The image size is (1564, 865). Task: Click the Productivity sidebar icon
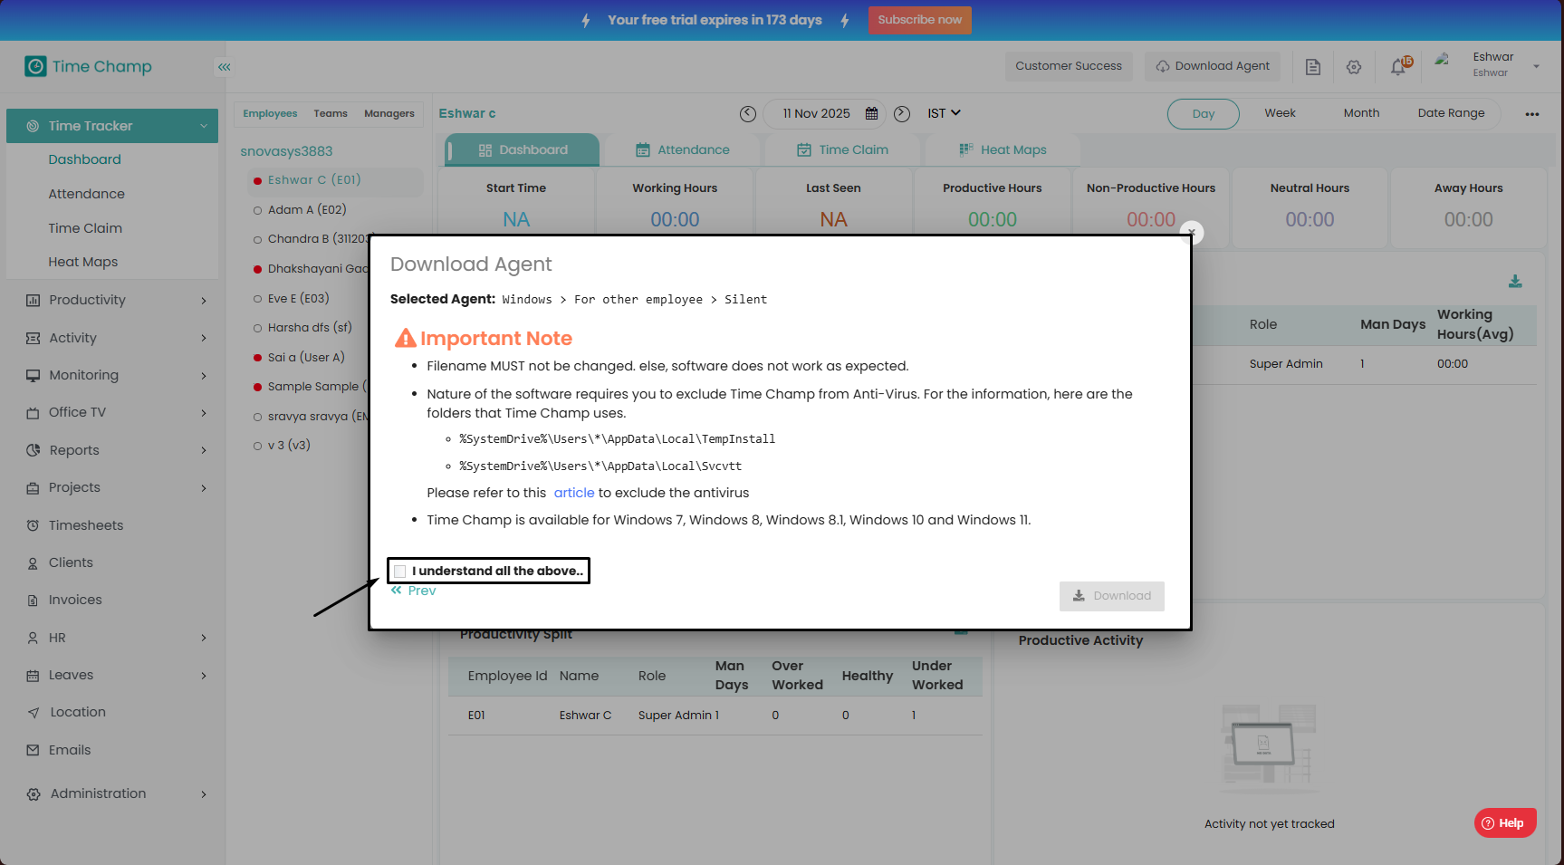pyautogui.click(x=34, y=301)
